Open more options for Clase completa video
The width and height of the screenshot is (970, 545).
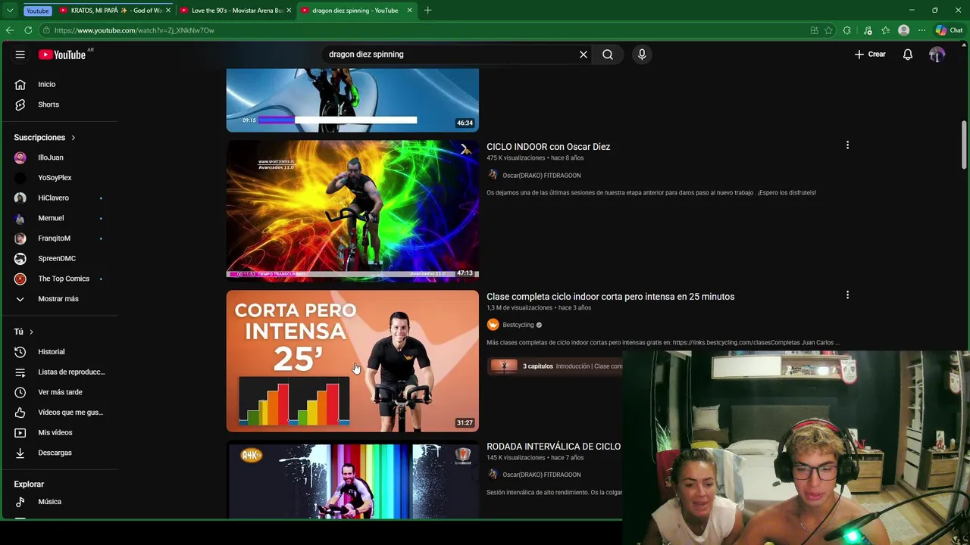point(847,295)
